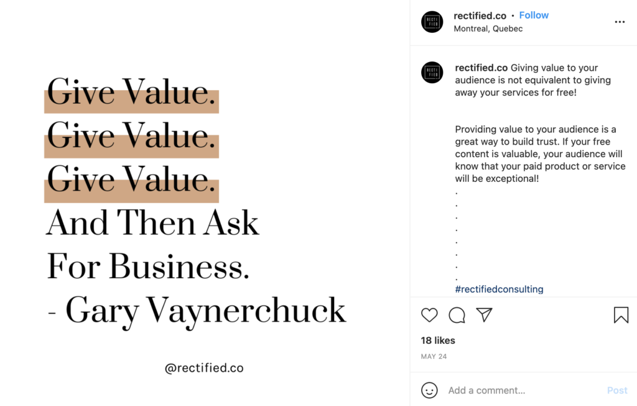Screen dimensions: 637x406
Task: Click the Post comment button
Action: pyautogui.click(x=617, y=390)
